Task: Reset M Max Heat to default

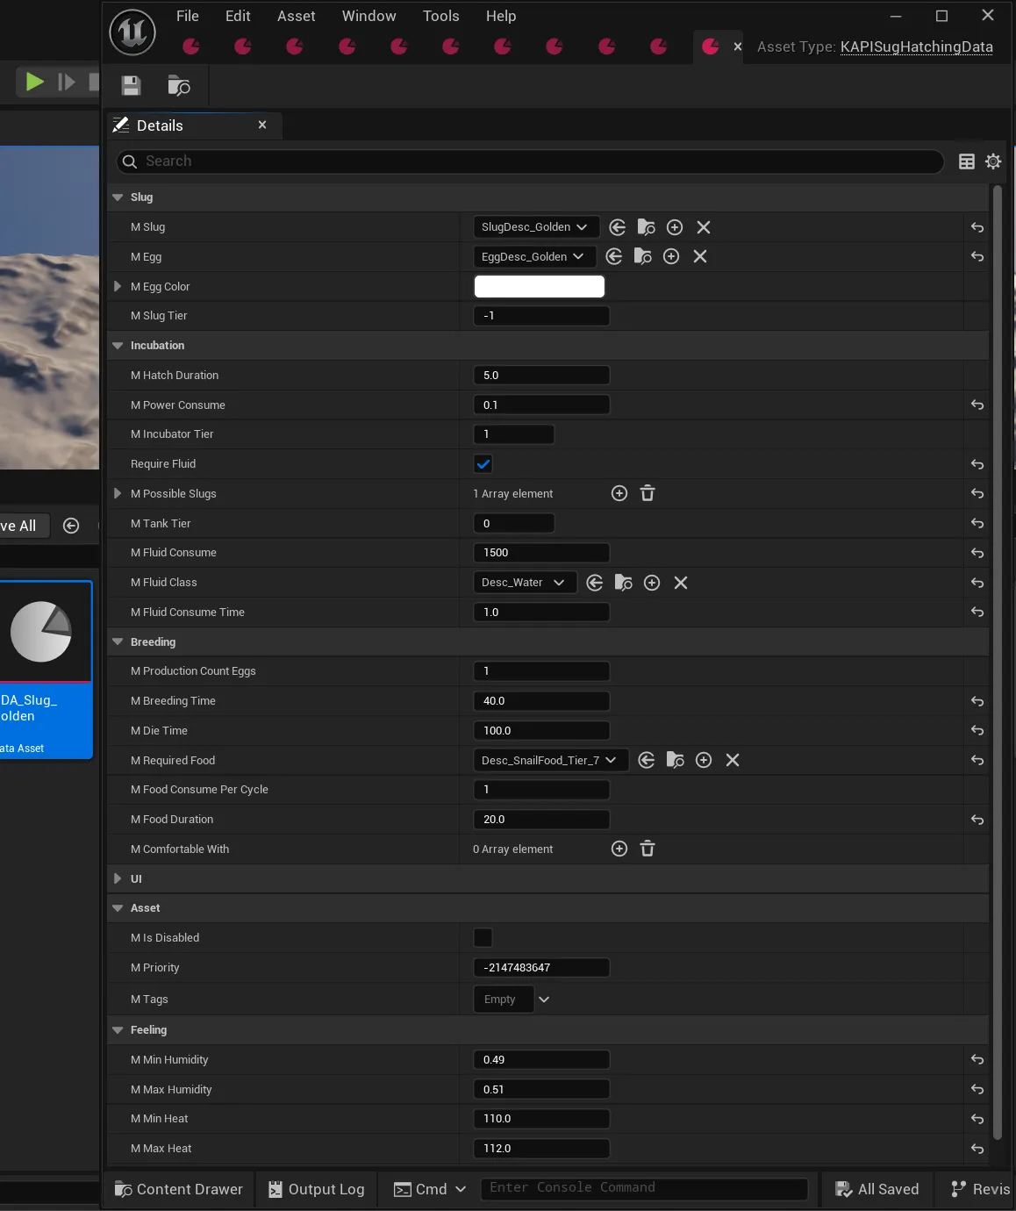Action: (977, 1149)
